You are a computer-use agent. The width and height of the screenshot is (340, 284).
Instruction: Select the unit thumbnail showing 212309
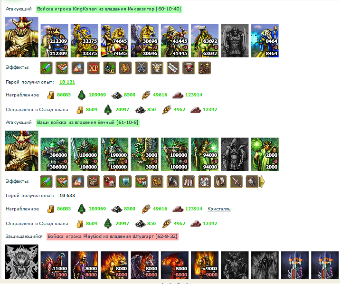[55, 40]
